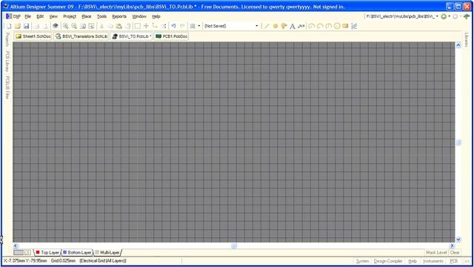Select the BSVi_TO.PcbLib document tab
Screen dimensions: 474x267
131,36
